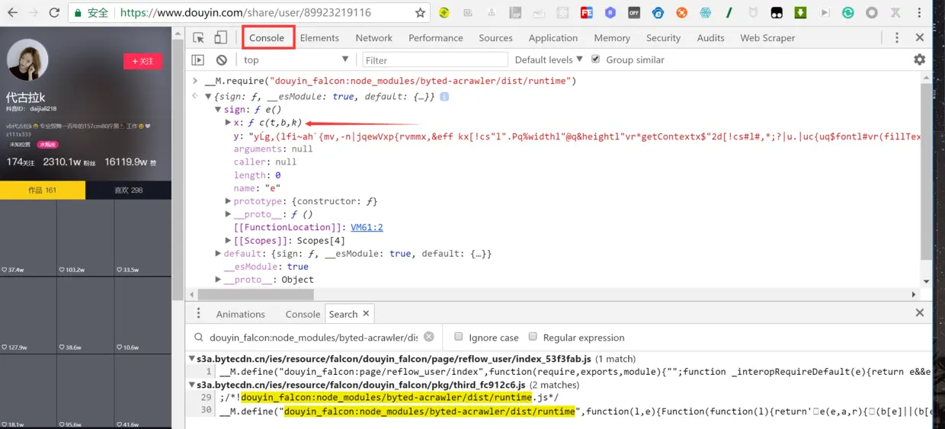Click the site security lock icon
The width and height of the screenshot is (945, 429).
point(78,13)
